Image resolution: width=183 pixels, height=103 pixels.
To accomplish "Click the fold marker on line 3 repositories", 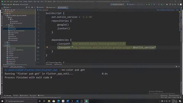I will [45, 21].
